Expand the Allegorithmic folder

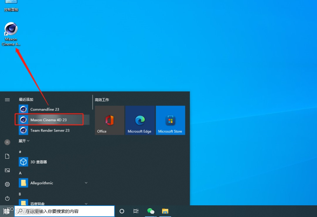54,183
